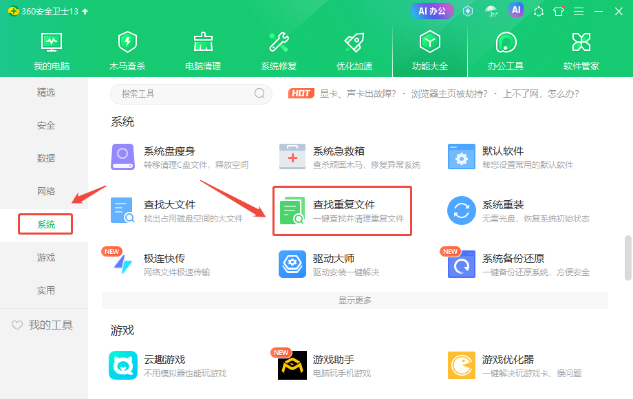Viewport: 633px width, 399px height.
Task: Click the purple AI icon in title bar
Action: 516,10
